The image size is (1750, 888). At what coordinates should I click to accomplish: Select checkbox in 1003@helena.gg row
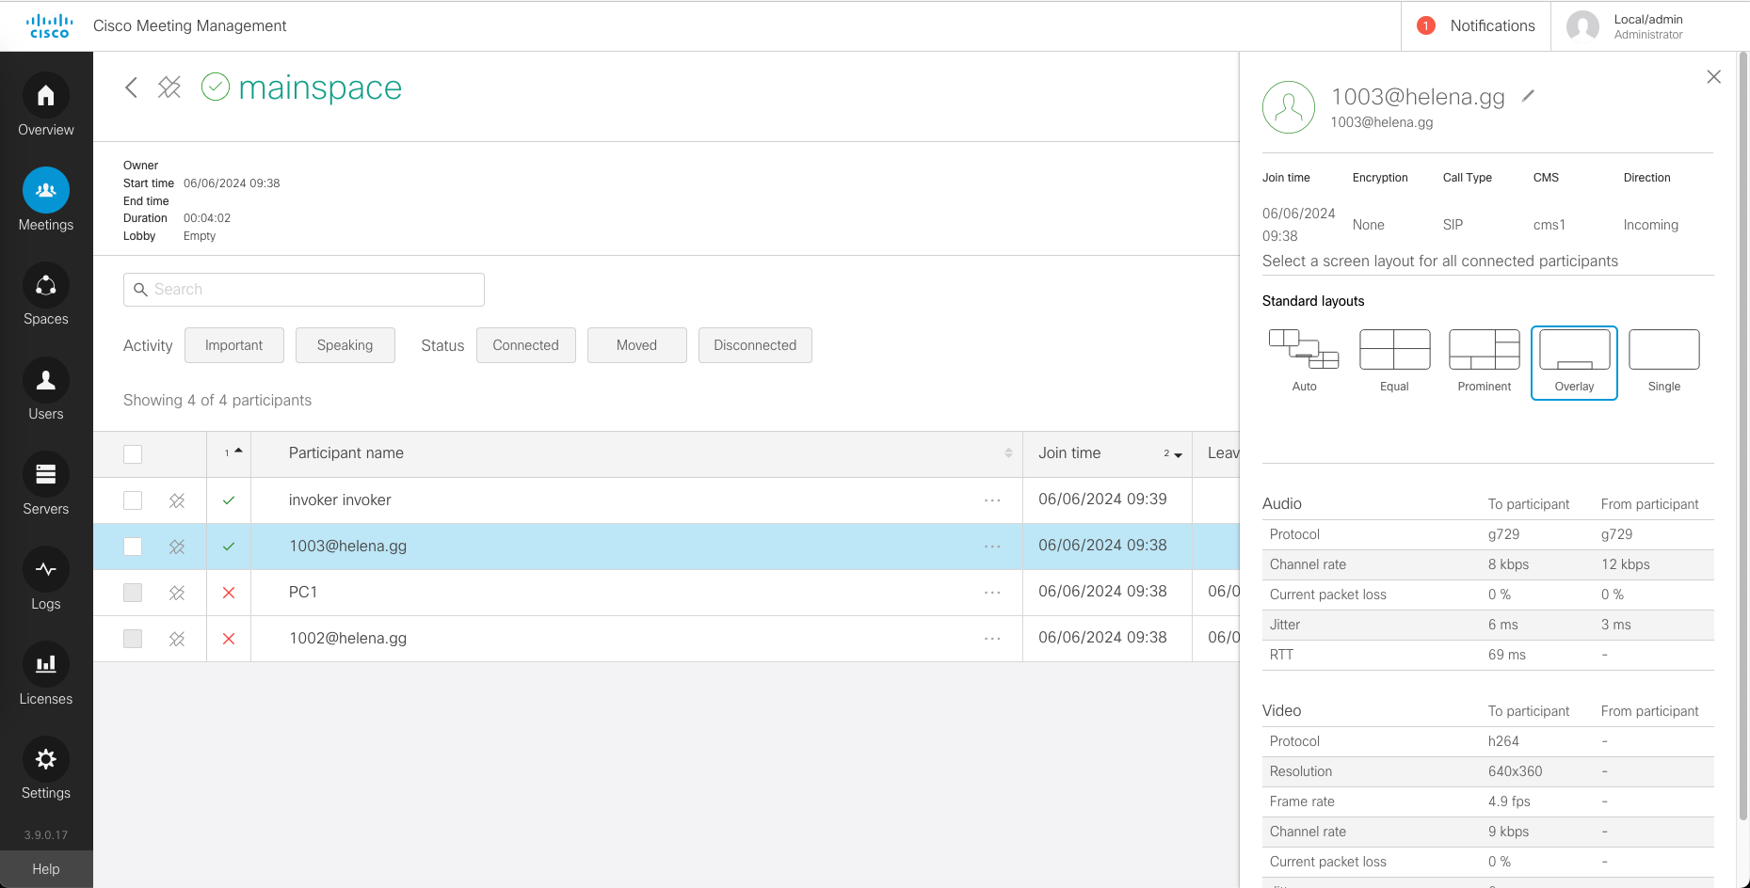tap(133, 547)
